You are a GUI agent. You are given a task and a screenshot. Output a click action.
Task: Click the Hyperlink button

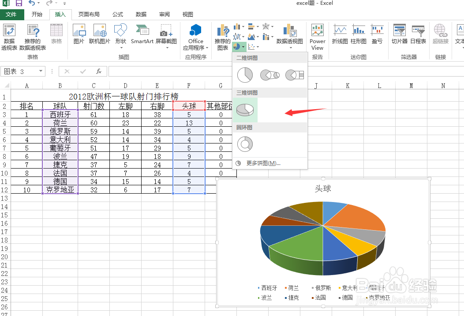[440, 34]
